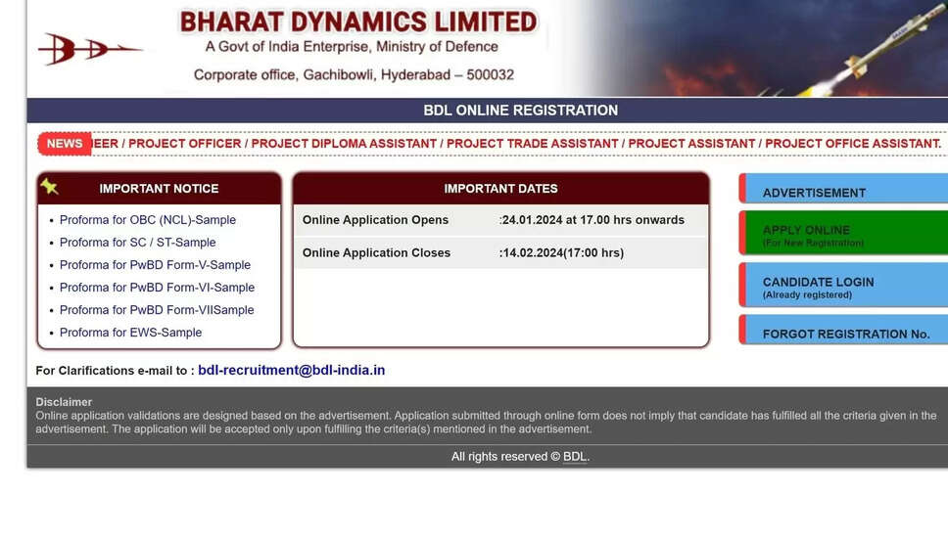Click FORGOT REGISTRATION No. button

pos(846,334)
